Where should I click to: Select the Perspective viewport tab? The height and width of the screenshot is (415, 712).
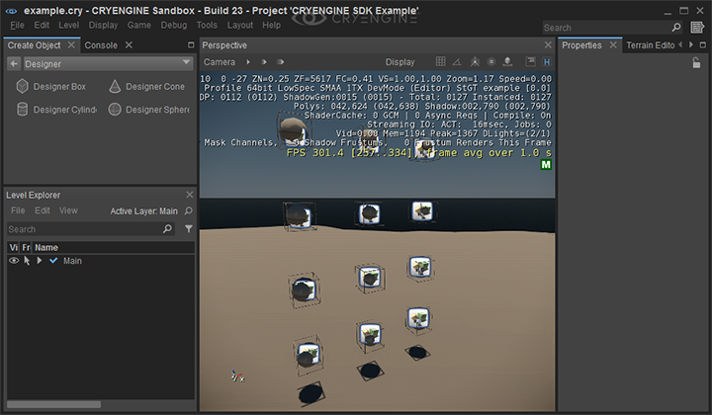pyautogui.click(x=224, y=45)
